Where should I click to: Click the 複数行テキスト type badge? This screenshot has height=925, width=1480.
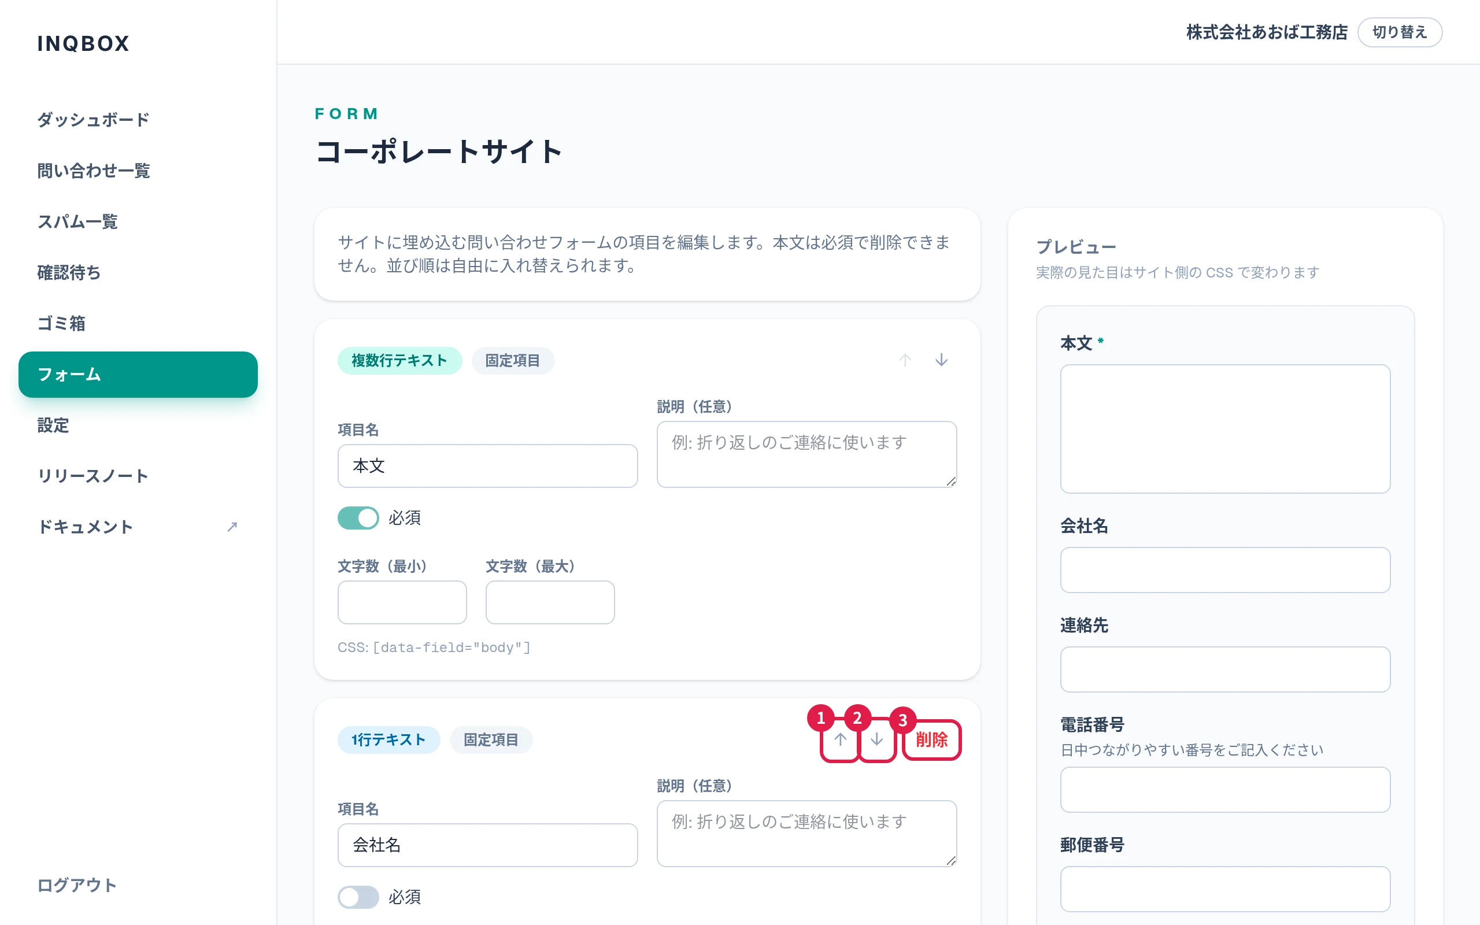click(x=399, y=361)
